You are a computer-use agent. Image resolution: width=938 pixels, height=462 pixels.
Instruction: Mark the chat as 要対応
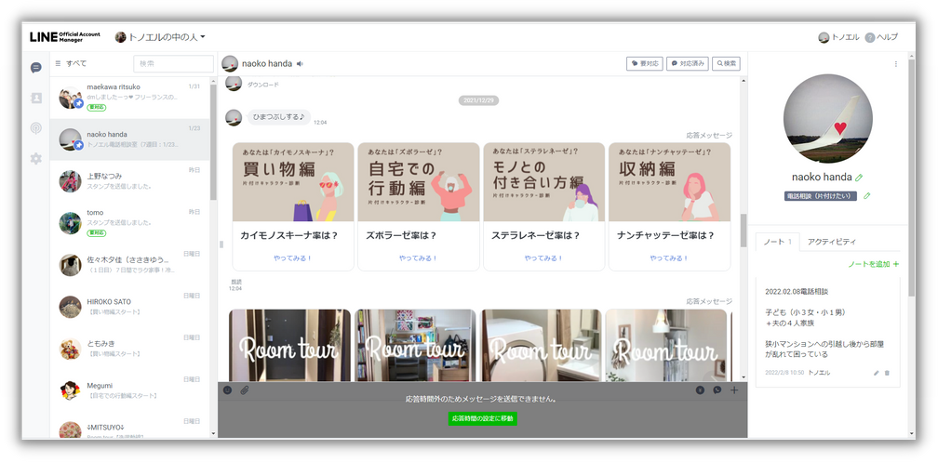coord(644,63)
